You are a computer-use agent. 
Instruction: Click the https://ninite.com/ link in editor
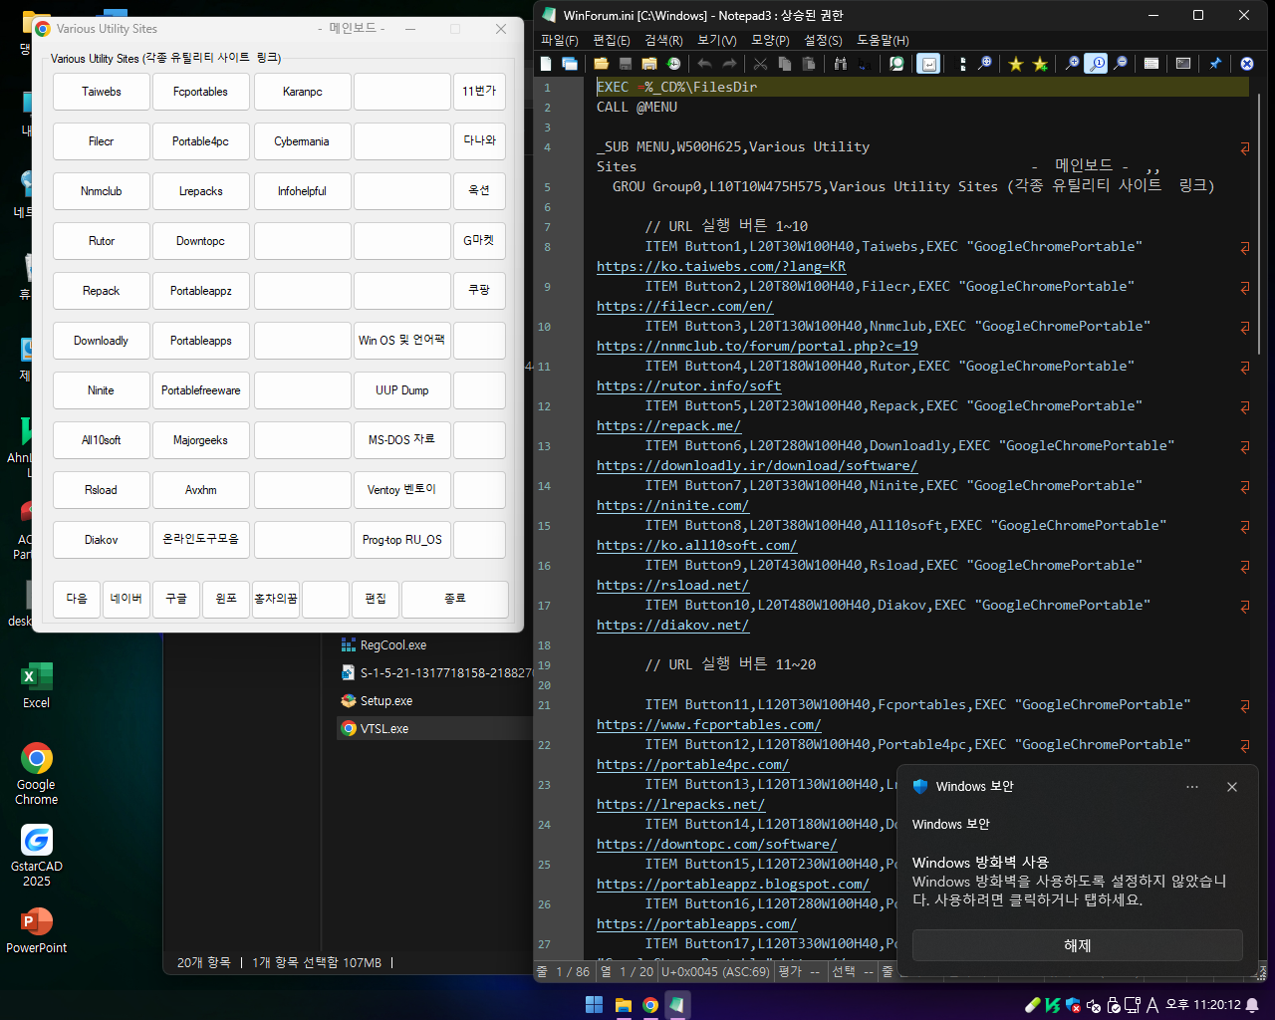(x=672, y=506)
